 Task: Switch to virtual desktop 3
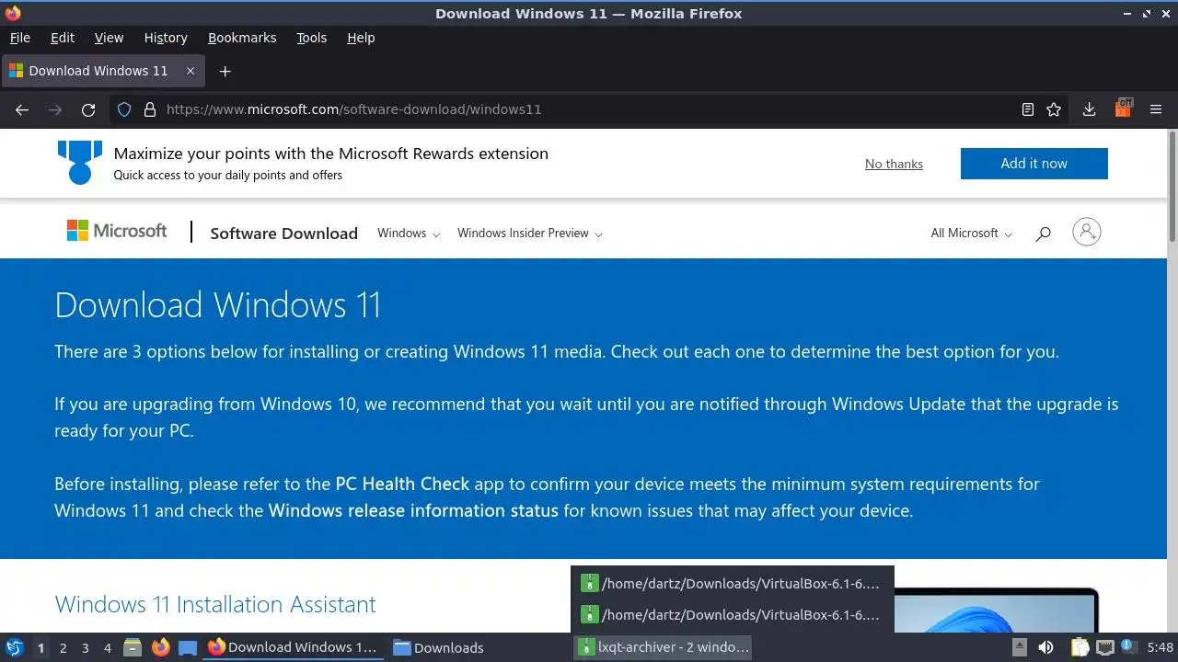tap(85, 647)
